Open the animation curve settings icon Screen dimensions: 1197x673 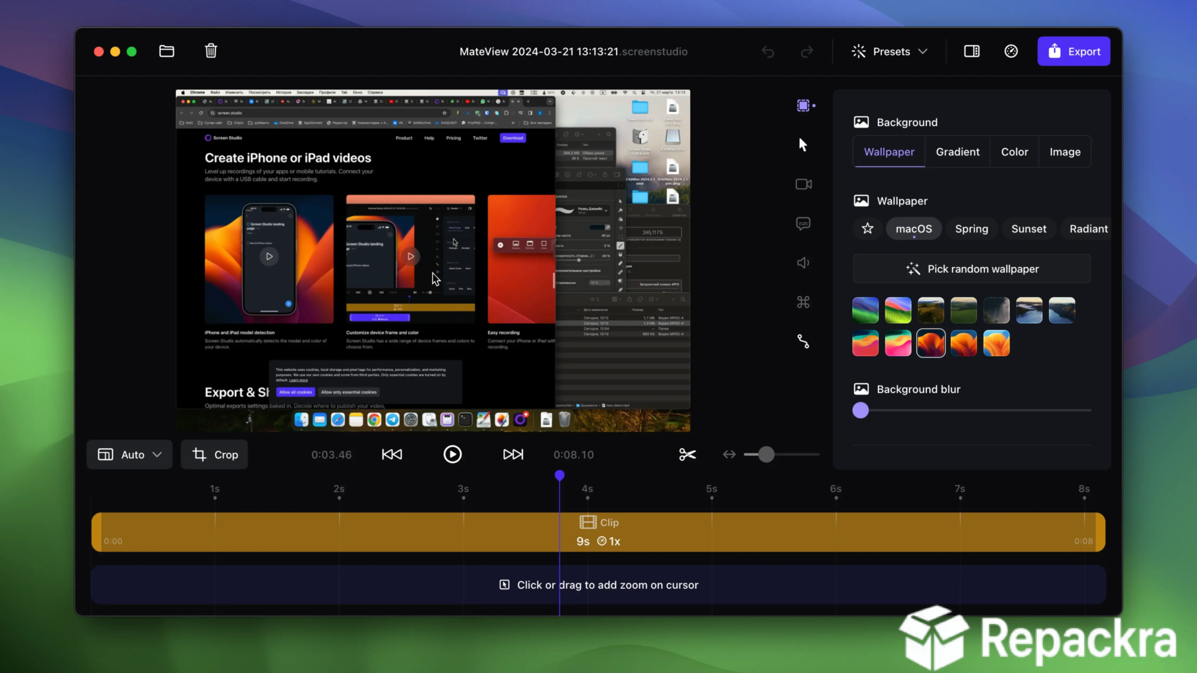pyautogui.click(x=803, y=341)
